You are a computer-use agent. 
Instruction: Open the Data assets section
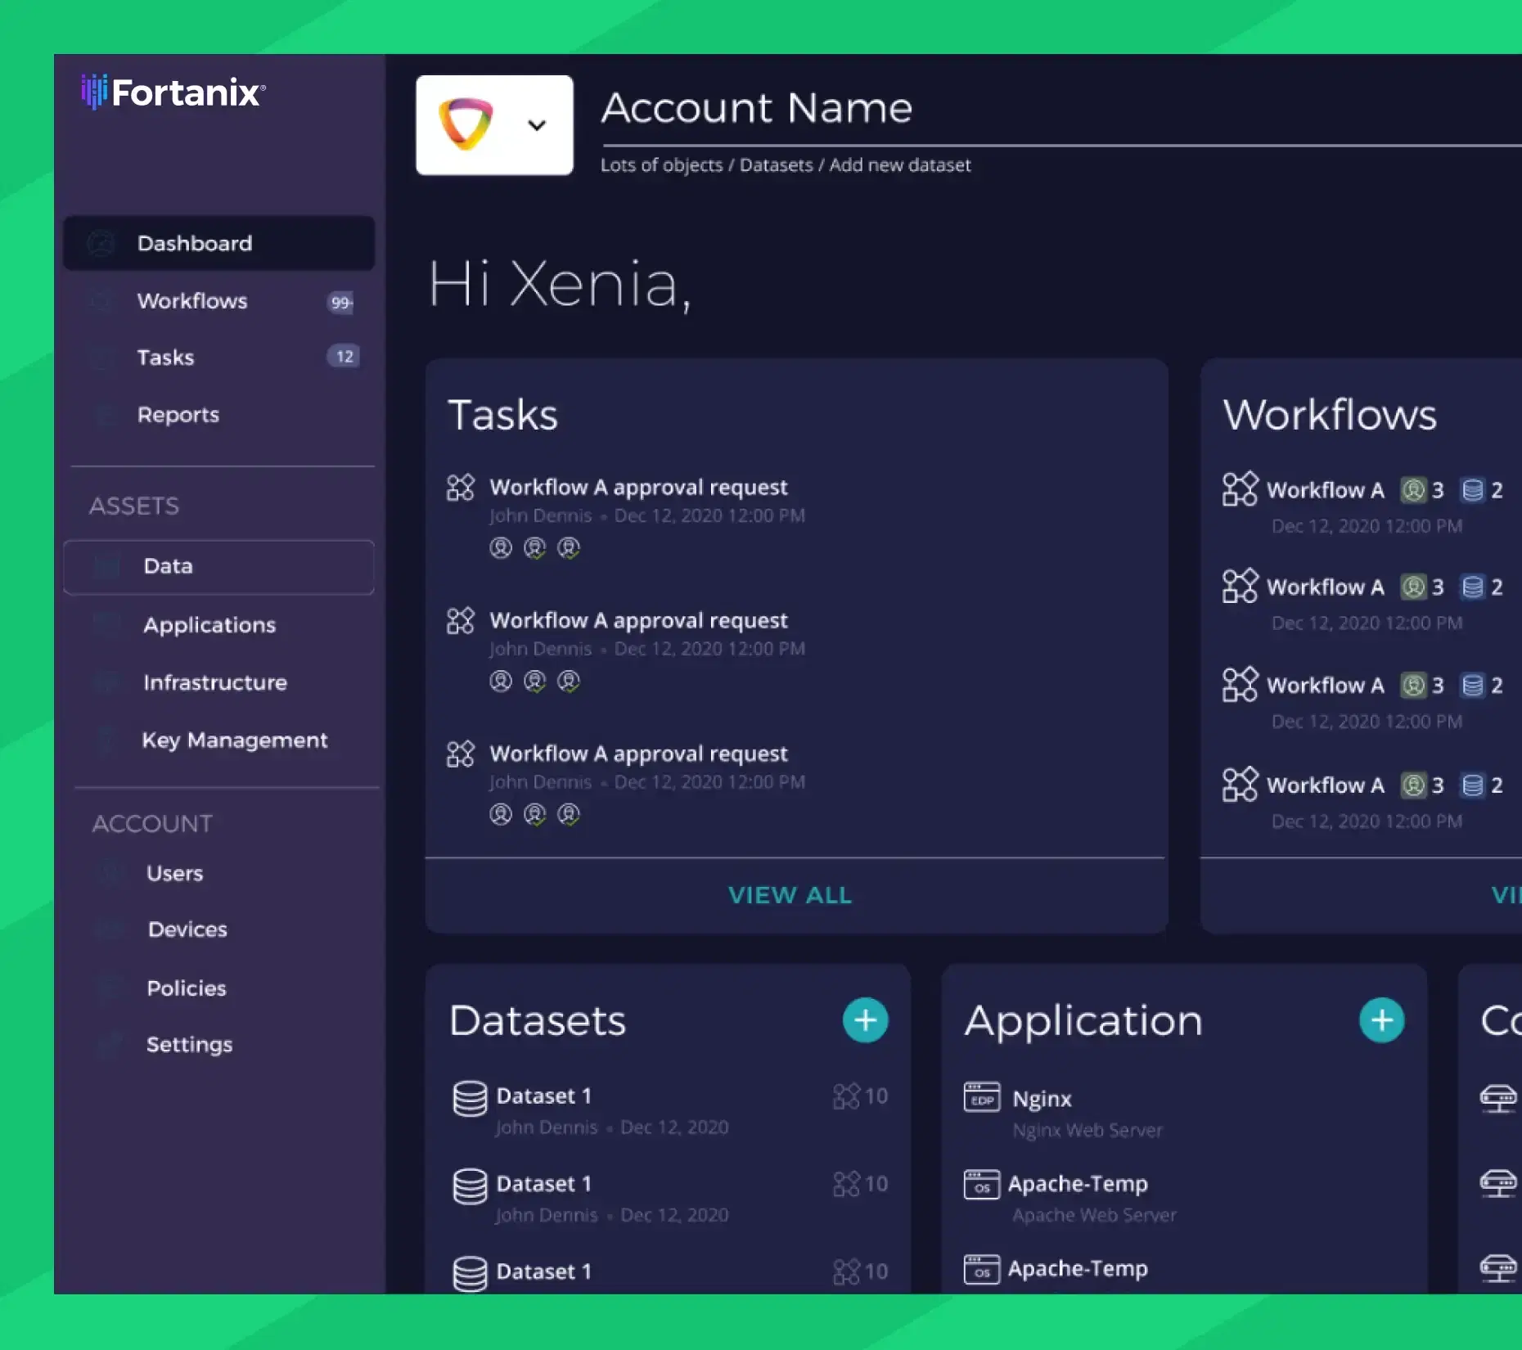tap(219, 566)
